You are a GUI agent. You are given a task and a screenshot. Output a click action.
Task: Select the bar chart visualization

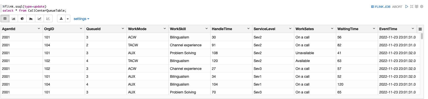pos(14,19)
